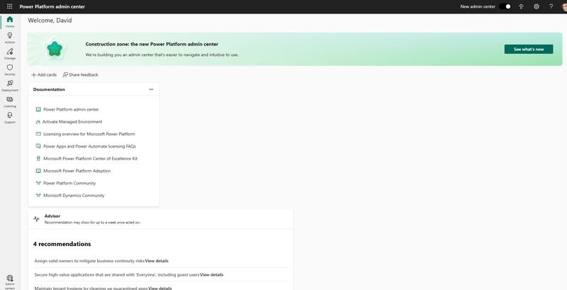View details for cleaning up quarantined apps
Viewport: 567px width, 290px height.
pyautogui.click(x=160, y=288)
